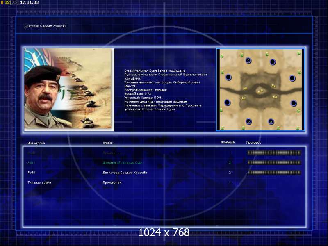Click the star pair northeast of the center island
328x246 pixels.
(273, 85)
